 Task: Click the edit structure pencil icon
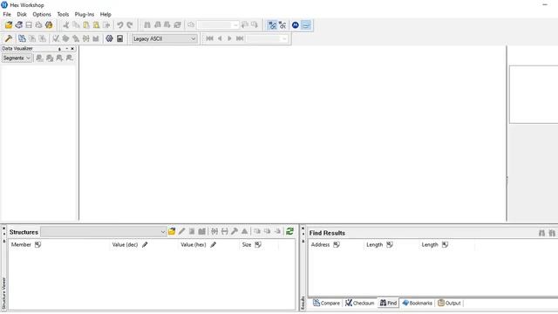coord(182,231)
